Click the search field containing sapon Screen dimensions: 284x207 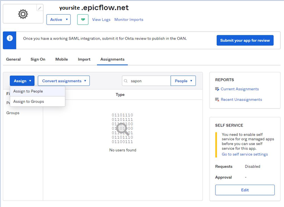(147, 81)
